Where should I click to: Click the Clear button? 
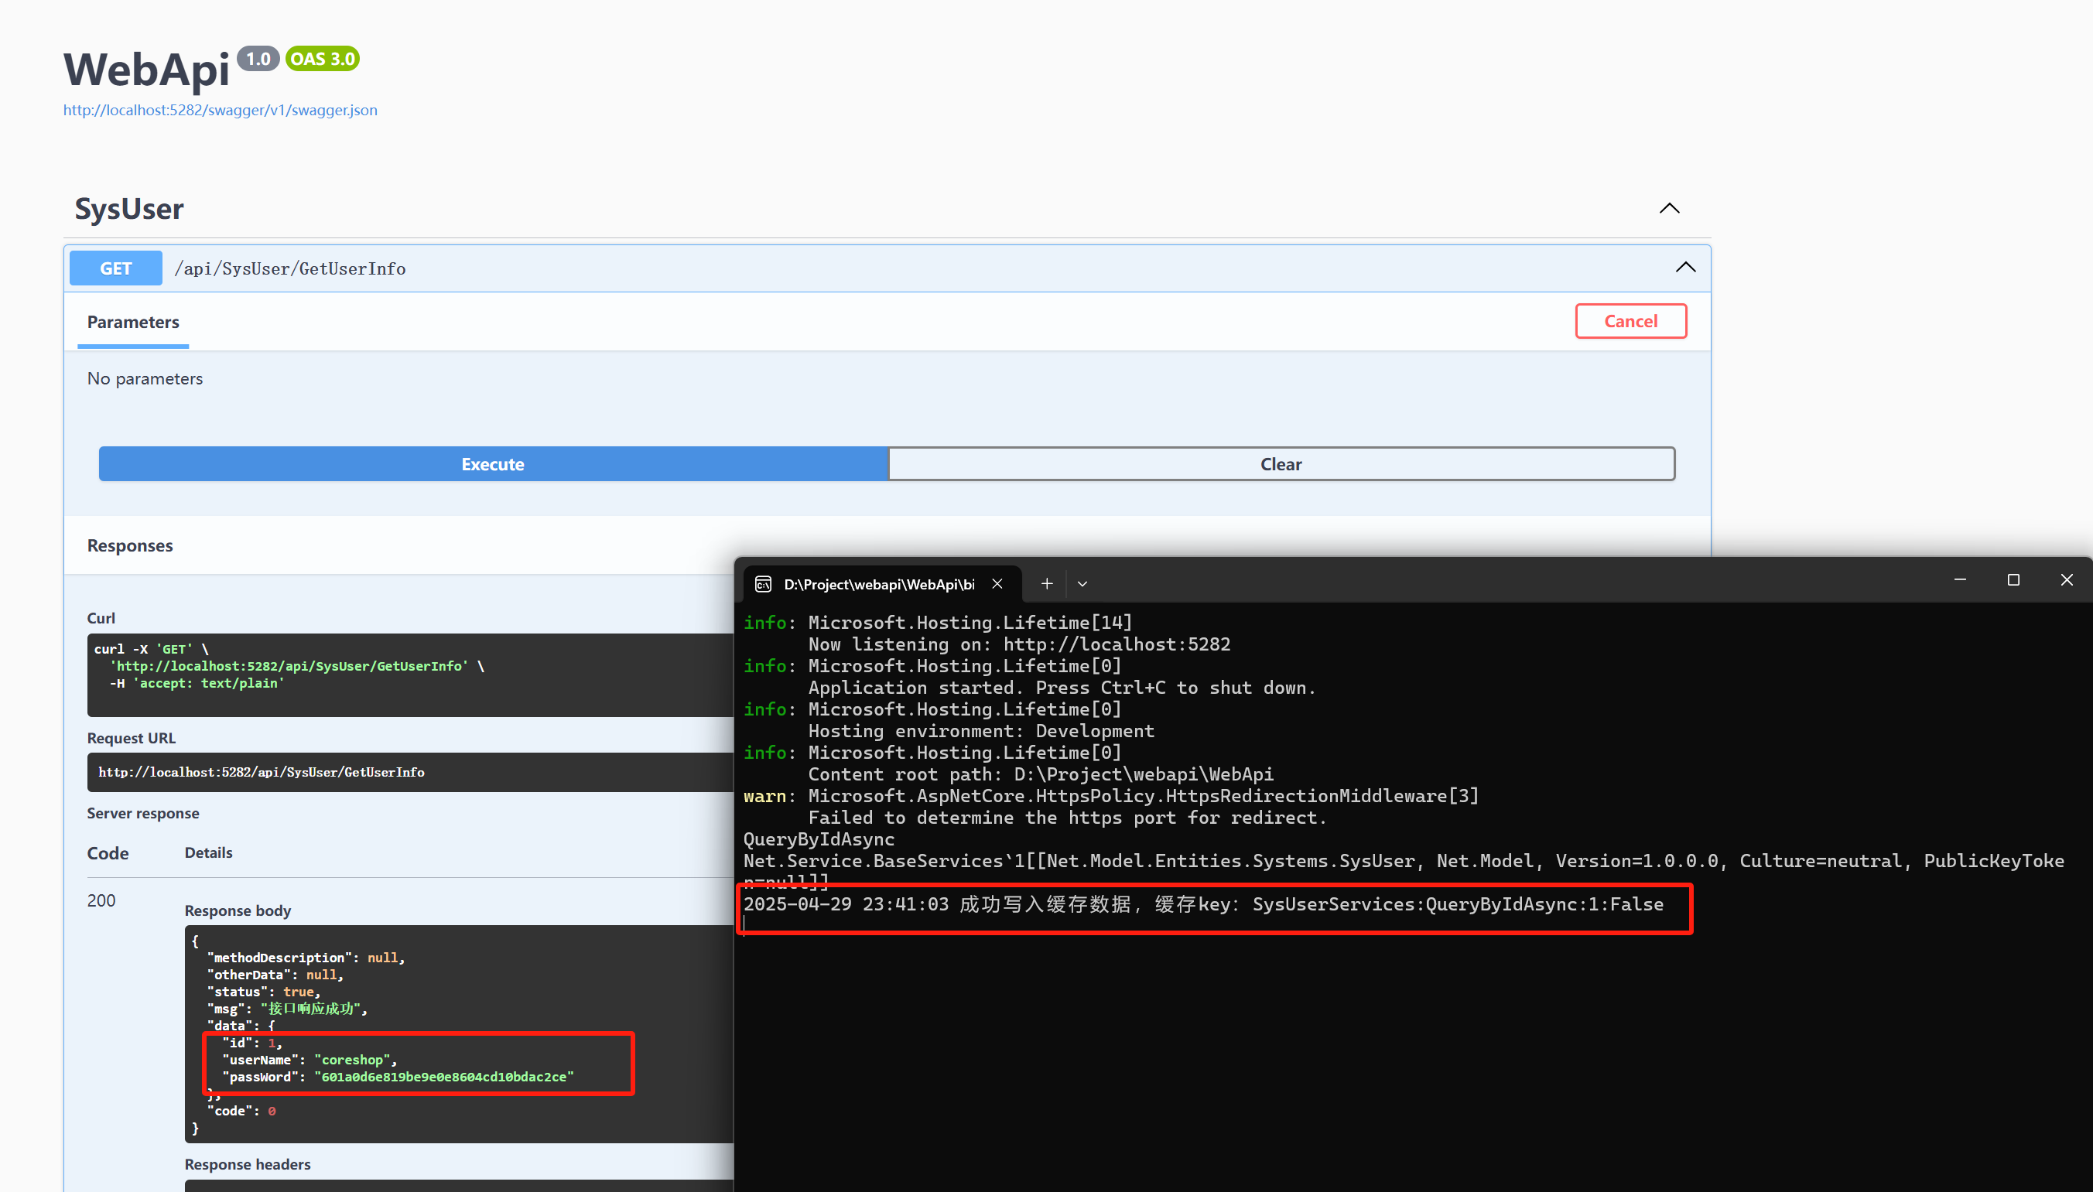pyautogui.click(x=1281, y=464)
